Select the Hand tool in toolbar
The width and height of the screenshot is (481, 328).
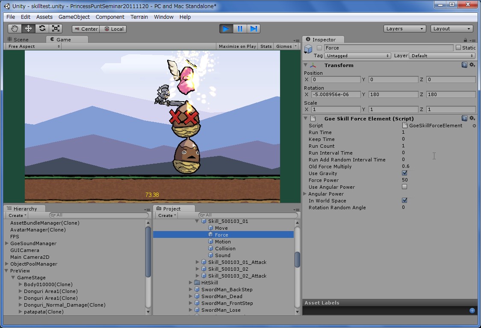15,29
